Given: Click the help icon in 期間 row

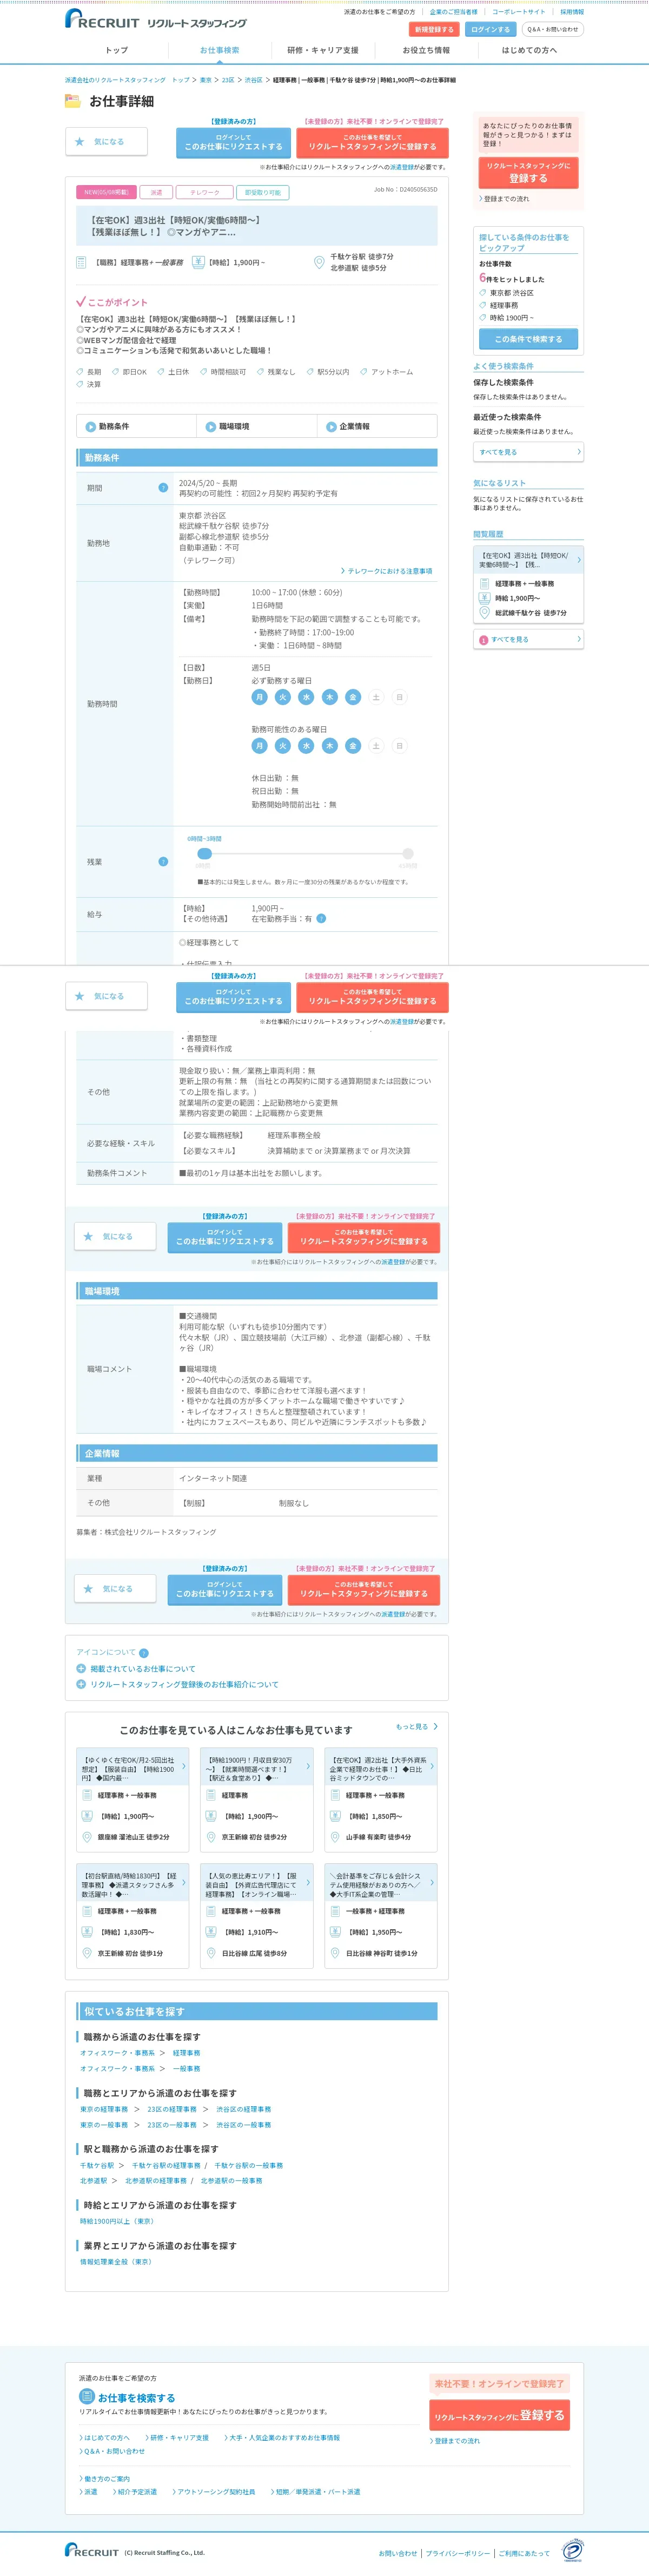Looking at the screenshot, I should pyautogui.click(x=163, y=488).
